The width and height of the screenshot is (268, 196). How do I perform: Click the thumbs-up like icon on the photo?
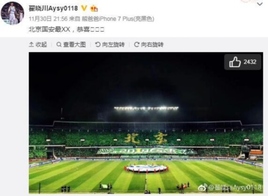(x=235, y=62)
